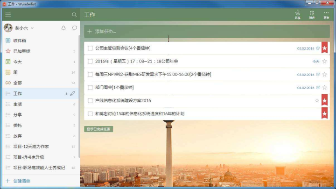Check off 公司主管级别会议[4个番茄钟]

(90, 48)
